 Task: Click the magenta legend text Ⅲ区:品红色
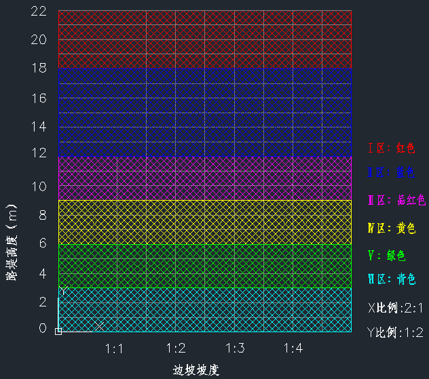[x=396, y=200]
